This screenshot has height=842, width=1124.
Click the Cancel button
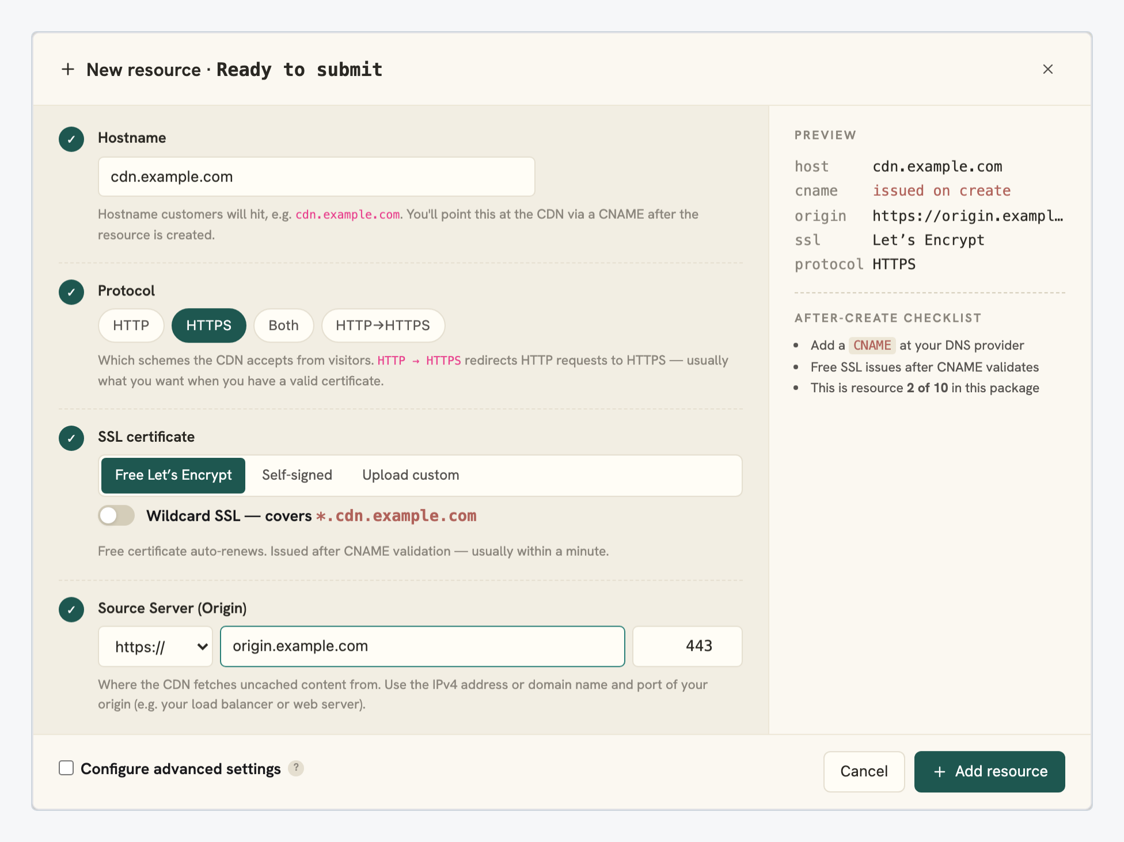coord(864,772)
